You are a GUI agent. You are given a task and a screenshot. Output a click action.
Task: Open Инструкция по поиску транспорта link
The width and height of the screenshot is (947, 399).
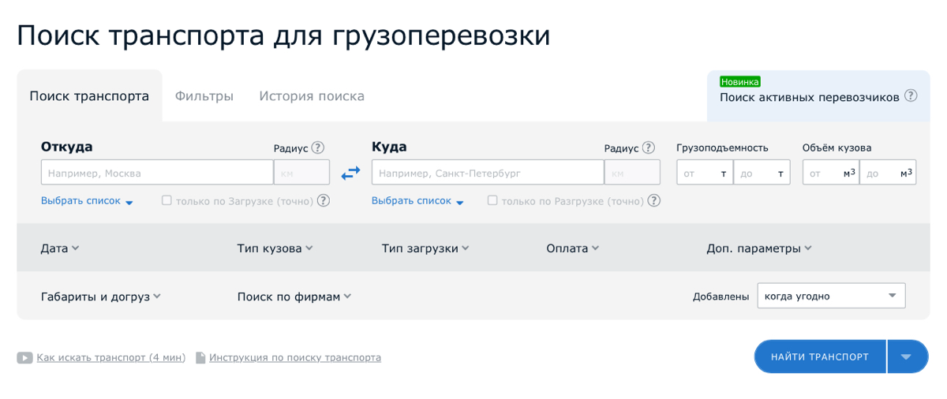pyautogui.click(x=295, y=358)
